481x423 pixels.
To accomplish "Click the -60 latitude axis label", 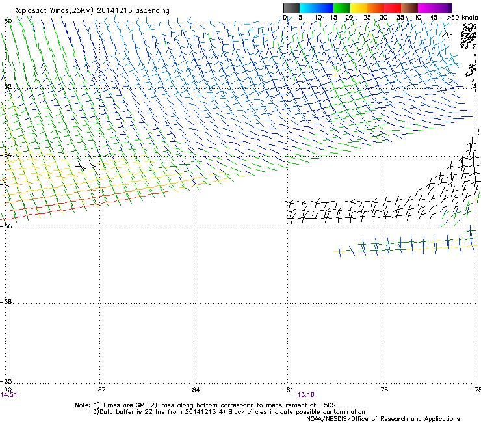I will pyautogui.click(x=6, y=381).
